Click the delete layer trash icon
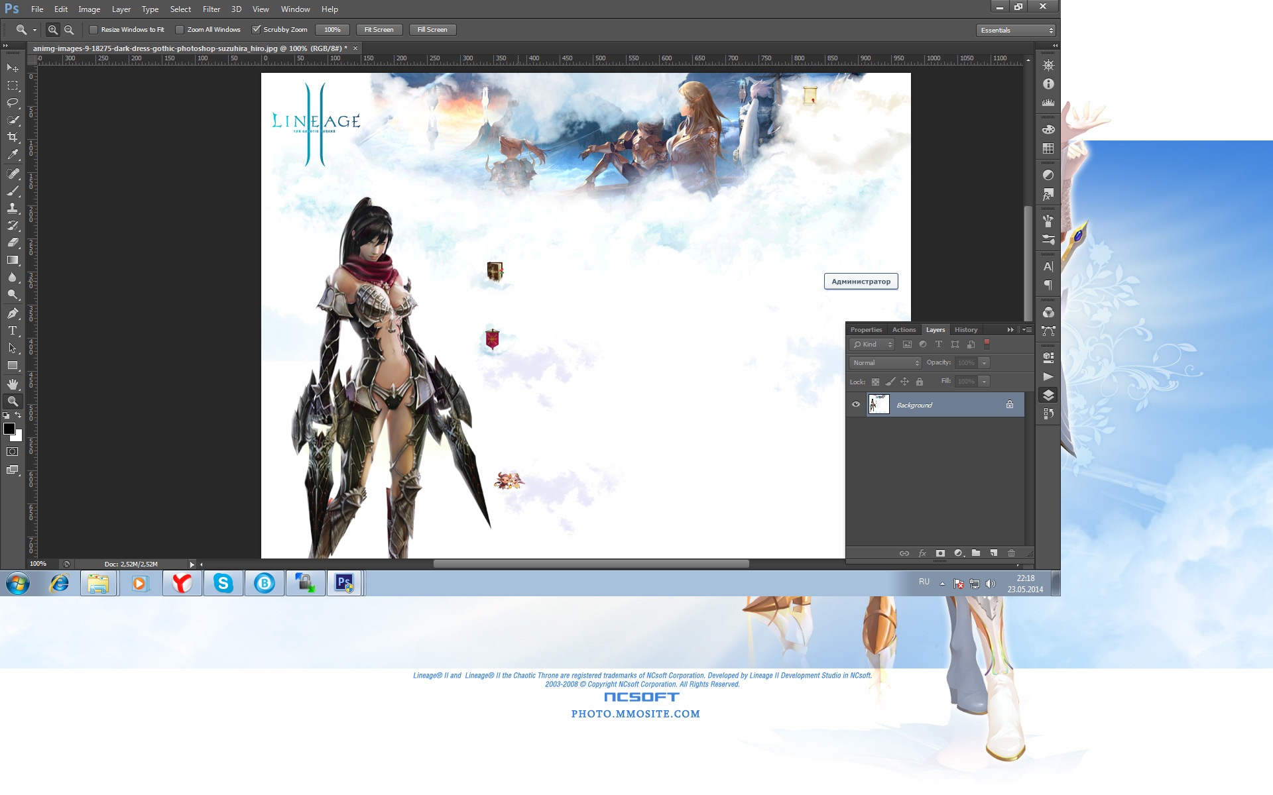The image size is (1273, 795). pyautogui.click(x=1011, y=553)
